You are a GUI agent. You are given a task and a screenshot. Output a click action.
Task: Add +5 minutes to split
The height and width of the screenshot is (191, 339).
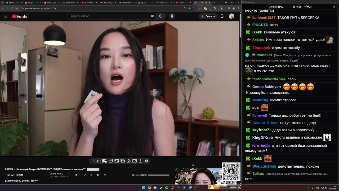pos(91,175)
